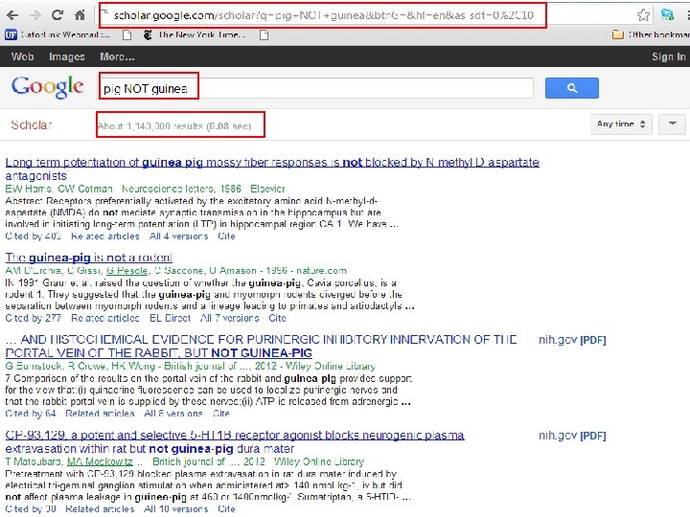Click Related articles under Cited by 277
The height and width of the screenshot is (517, 690).
[x=105, y=318]
